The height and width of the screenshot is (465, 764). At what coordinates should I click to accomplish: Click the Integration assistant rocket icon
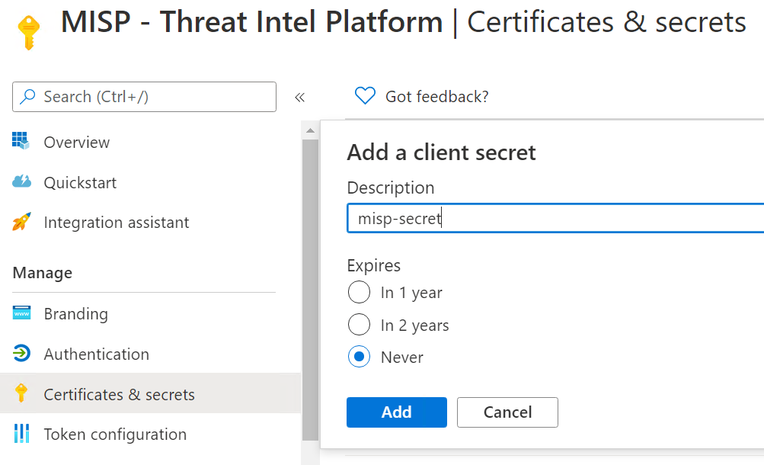coord(21,222)
